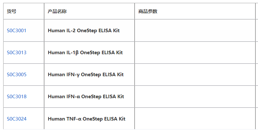Follow the S0C3018 catalog number link
258x132 pixels.
17,97
